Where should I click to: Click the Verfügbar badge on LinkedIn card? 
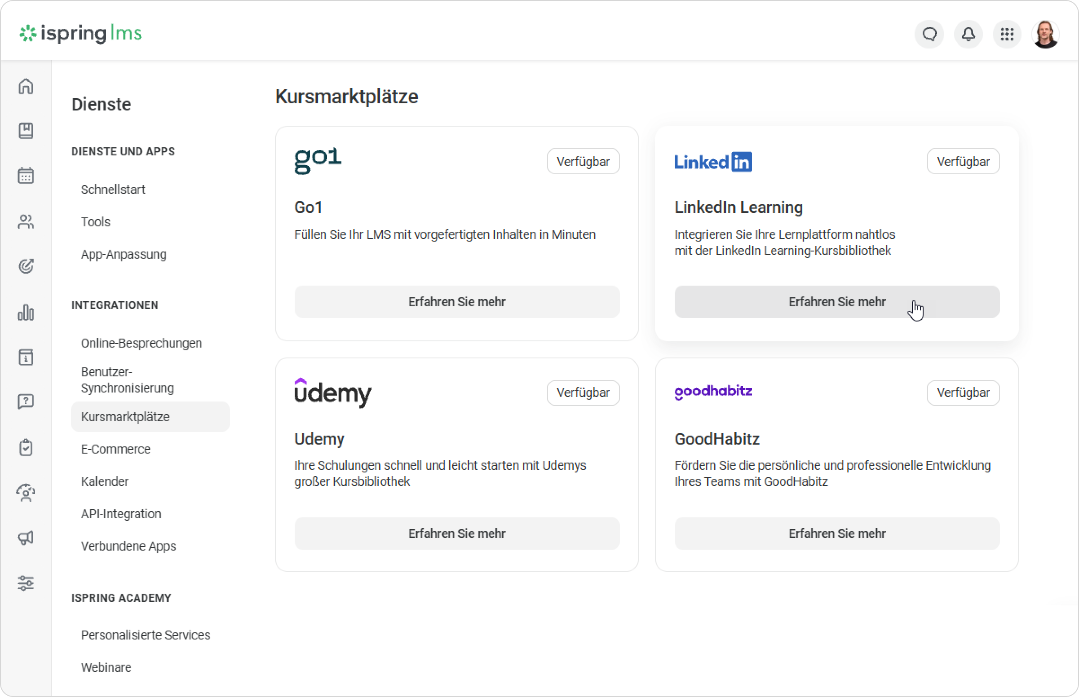tap(964, 162)
